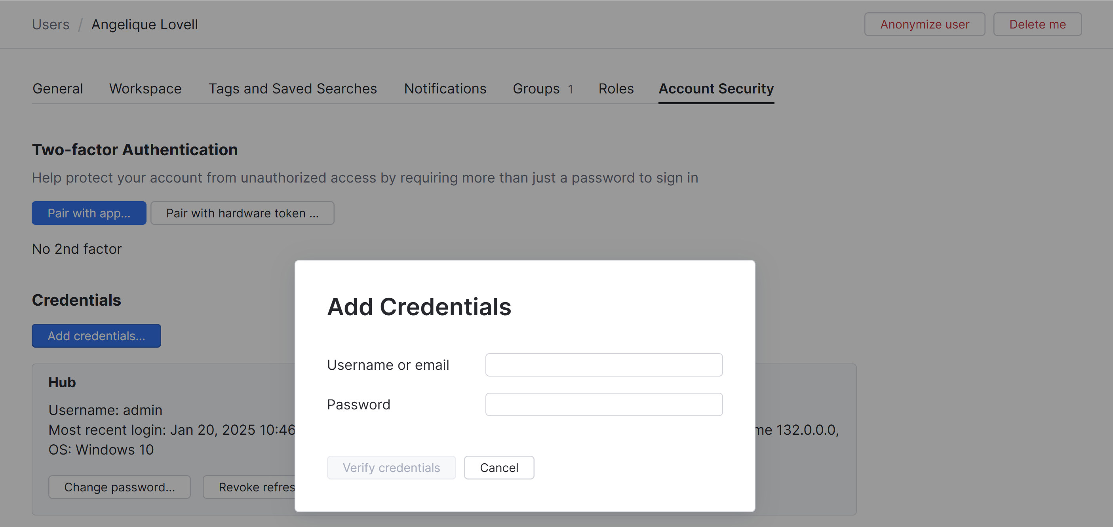Switch to the General tab
1113x527 pixels.
pos(57,89)
